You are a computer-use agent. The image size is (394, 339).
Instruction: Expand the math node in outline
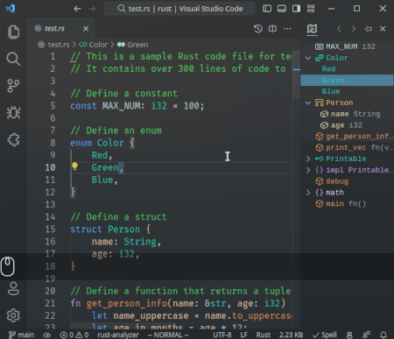pyautogui.click(x=308, y=193)
